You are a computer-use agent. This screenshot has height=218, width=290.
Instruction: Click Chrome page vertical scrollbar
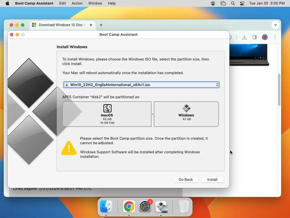279,89
